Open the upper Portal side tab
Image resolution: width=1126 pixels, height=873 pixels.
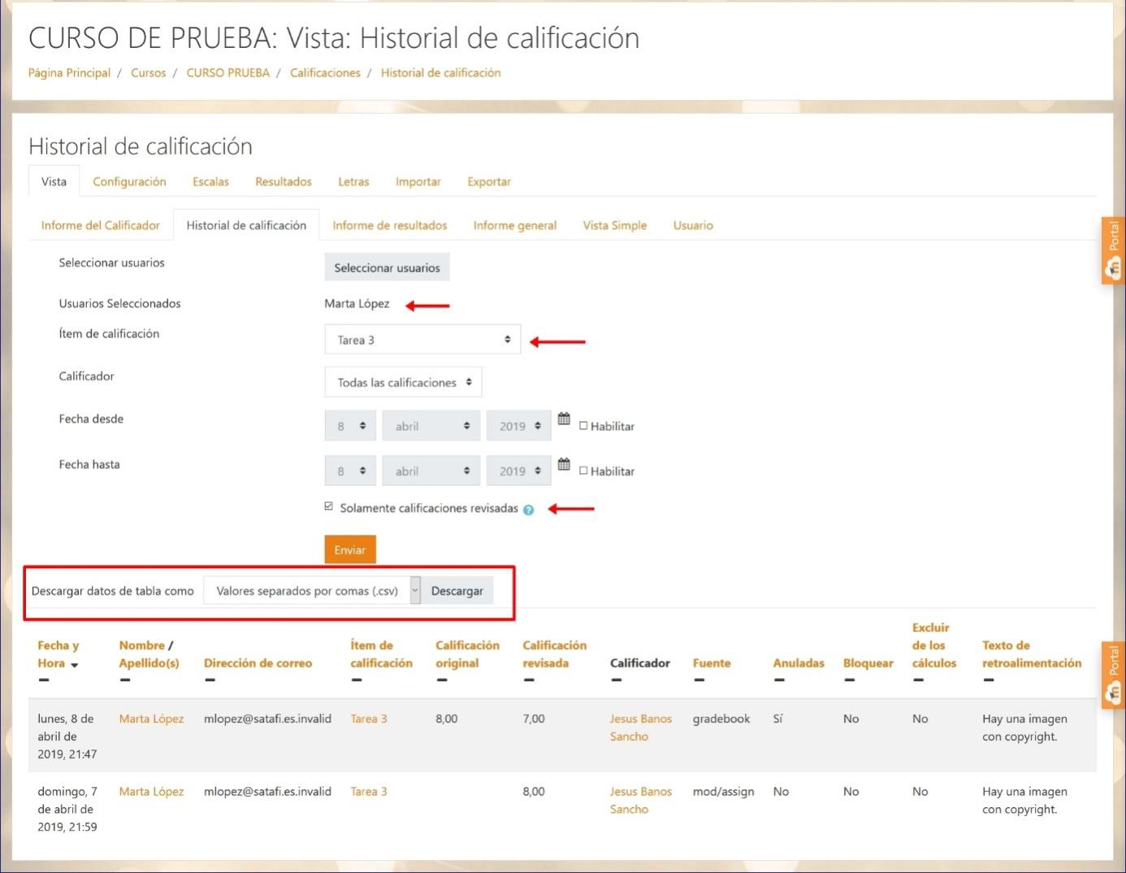[x=1113, y=250]
